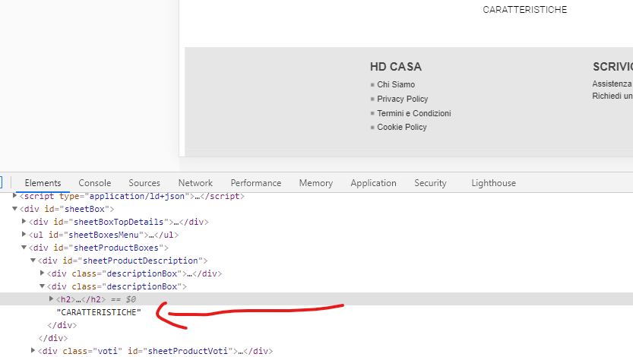Select the h2 == $0 line
Viewport: 633px width, 357px height.
tap(96, 299)
